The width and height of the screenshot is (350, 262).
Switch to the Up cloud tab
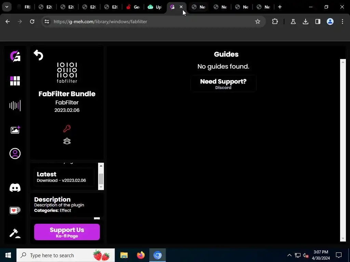click(156, 7)
